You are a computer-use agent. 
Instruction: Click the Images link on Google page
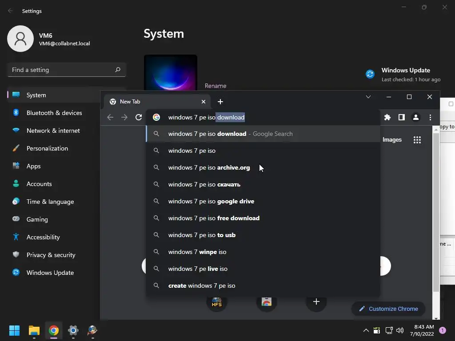[392, 139]
